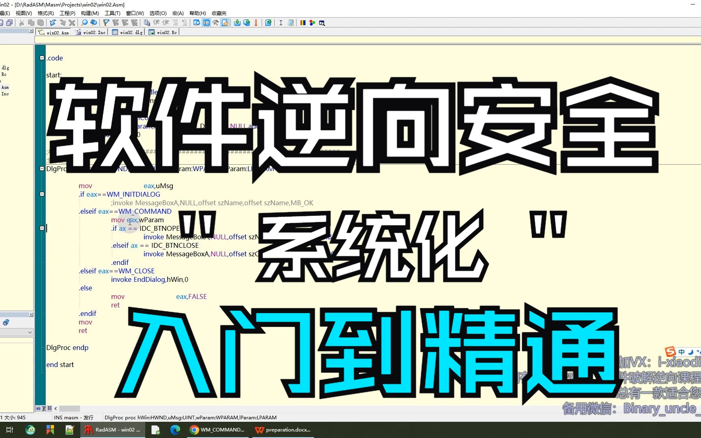Click the I-beam cursor toolbar icon

click(281, 23)
